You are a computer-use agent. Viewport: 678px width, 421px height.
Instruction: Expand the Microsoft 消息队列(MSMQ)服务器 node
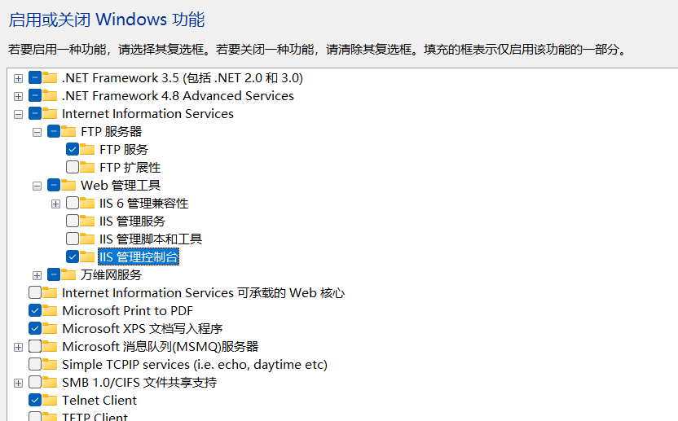(18, 347)
